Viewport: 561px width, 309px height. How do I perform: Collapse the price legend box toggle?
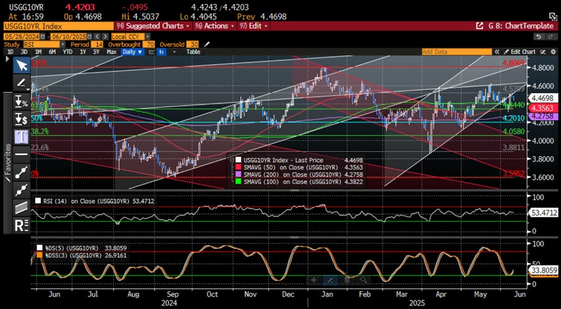tap(232, 160)
